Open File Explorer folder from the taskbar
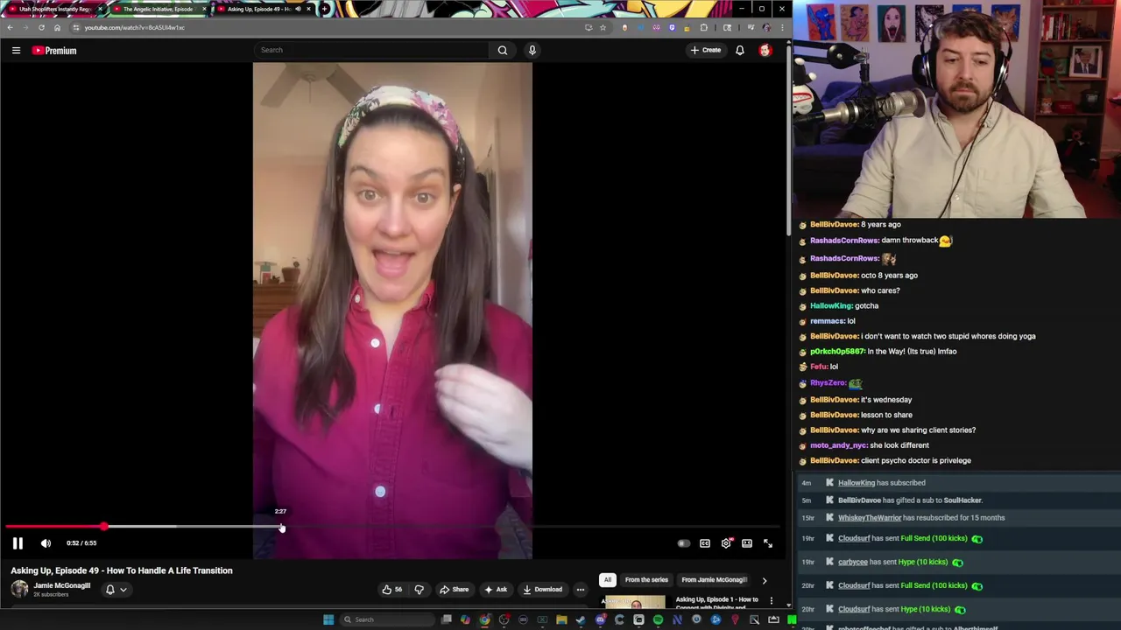This screenshot has height=630, width=1121. pos(561,619)
